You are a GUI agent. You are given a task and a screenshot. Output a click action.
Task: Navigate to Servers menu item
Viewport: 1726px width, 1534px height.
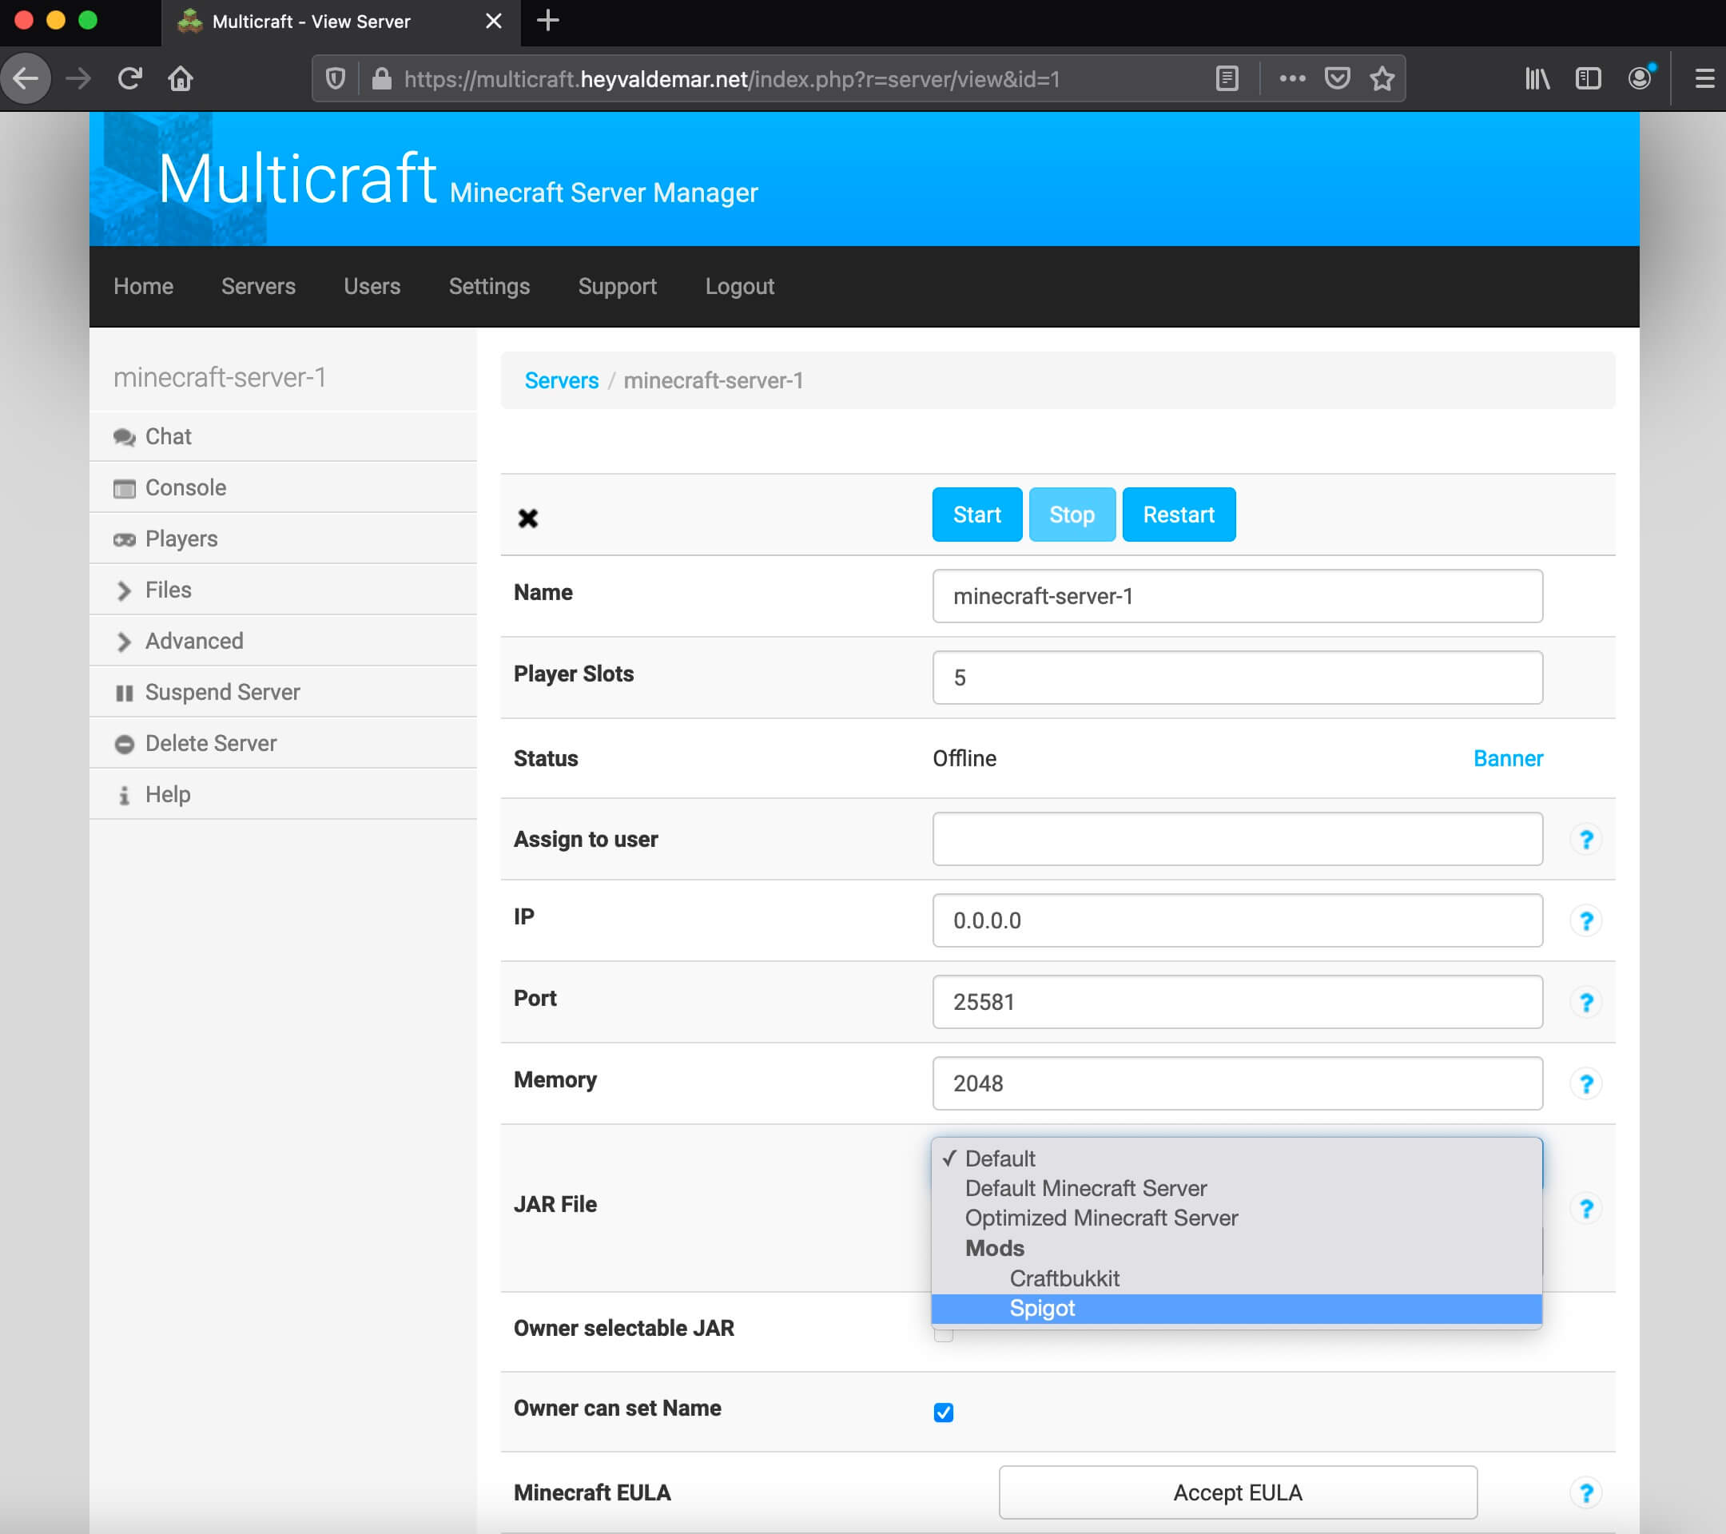point(257,286)
